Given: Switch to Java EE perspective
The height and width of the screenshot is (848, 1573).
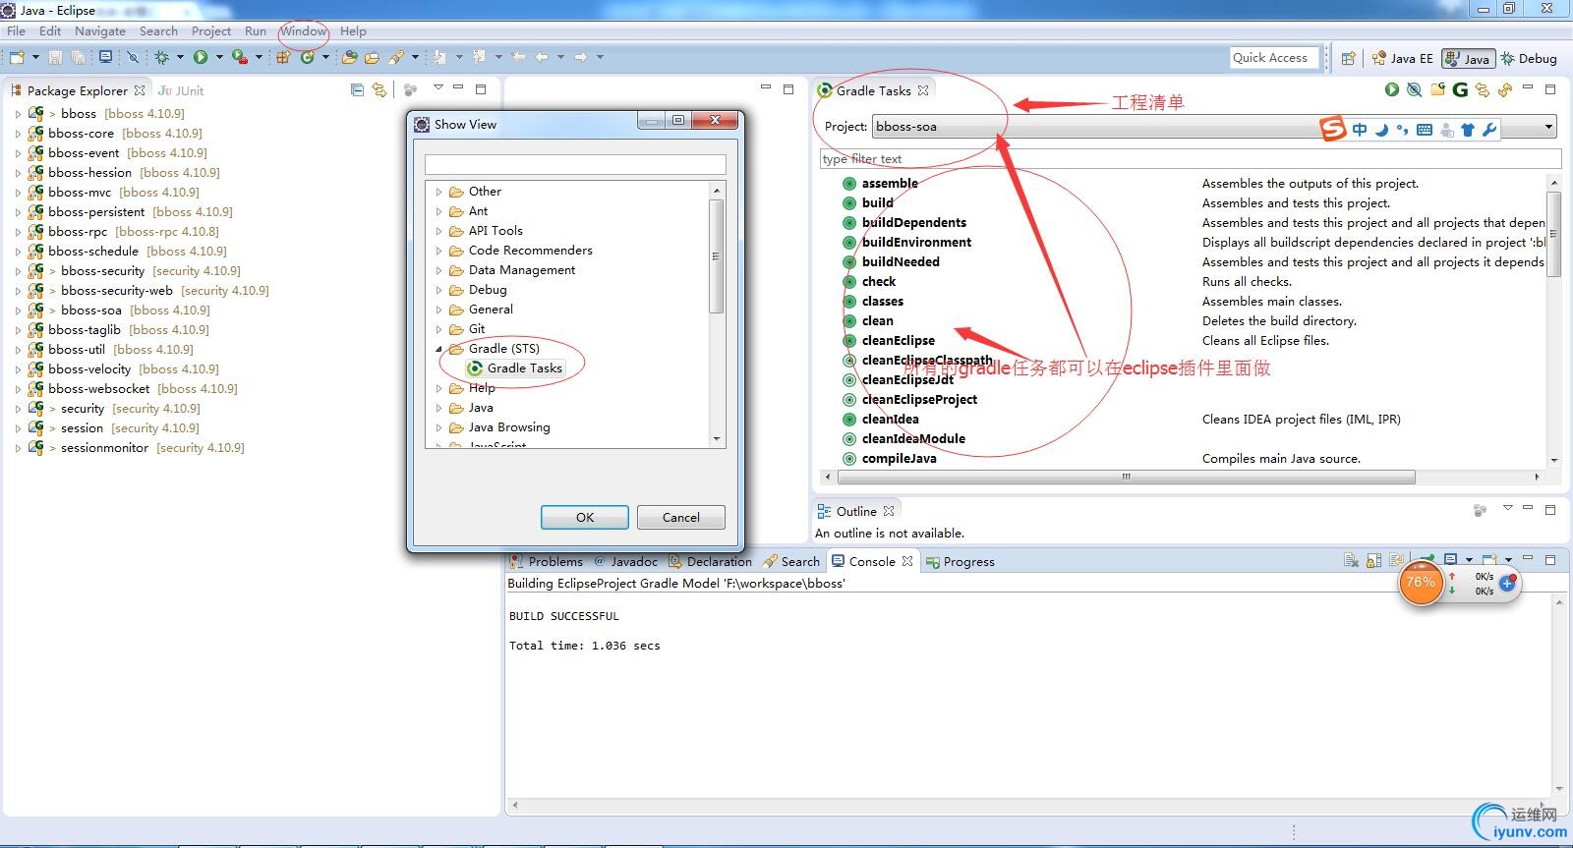Looking at the screenshot, I should coord(1403,58).
